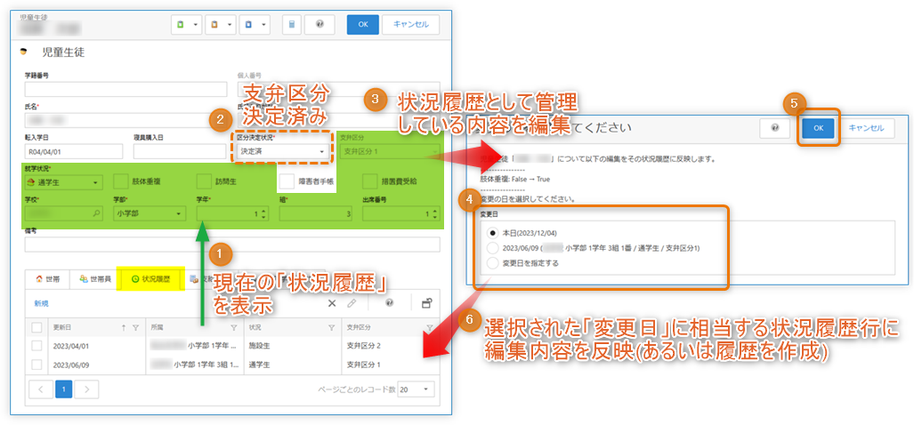Open the 区分決定状況 dropdown showing 決定済

[x=283, y=152]
